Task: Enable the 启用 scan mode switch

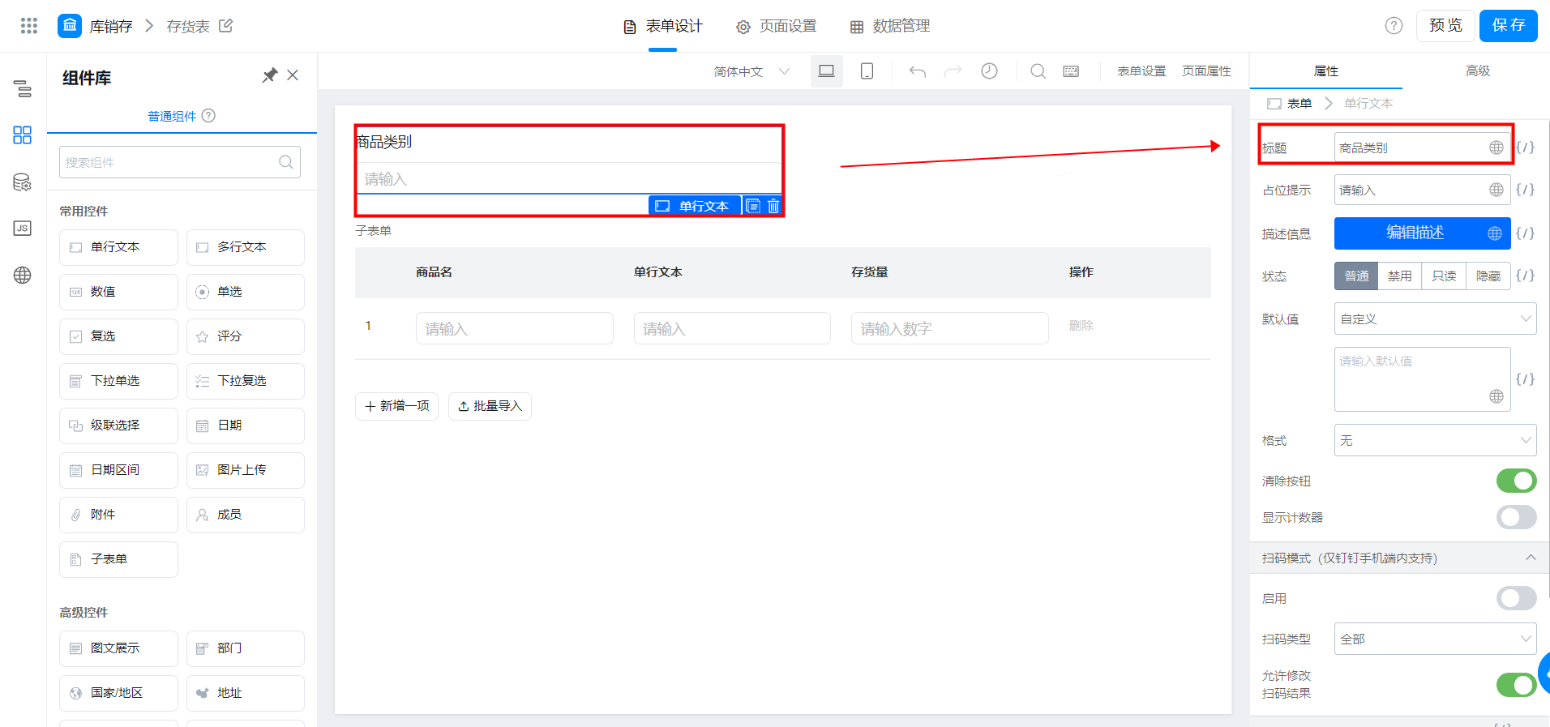Action: tap(1516, 598)
